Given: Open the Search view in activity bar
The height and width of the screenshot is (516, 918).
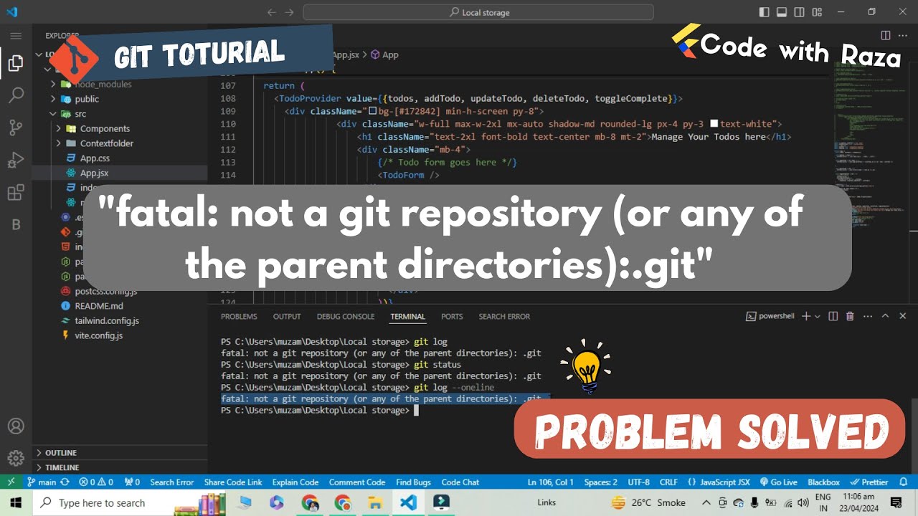Looking at the screenshot, I should point(16,95).
